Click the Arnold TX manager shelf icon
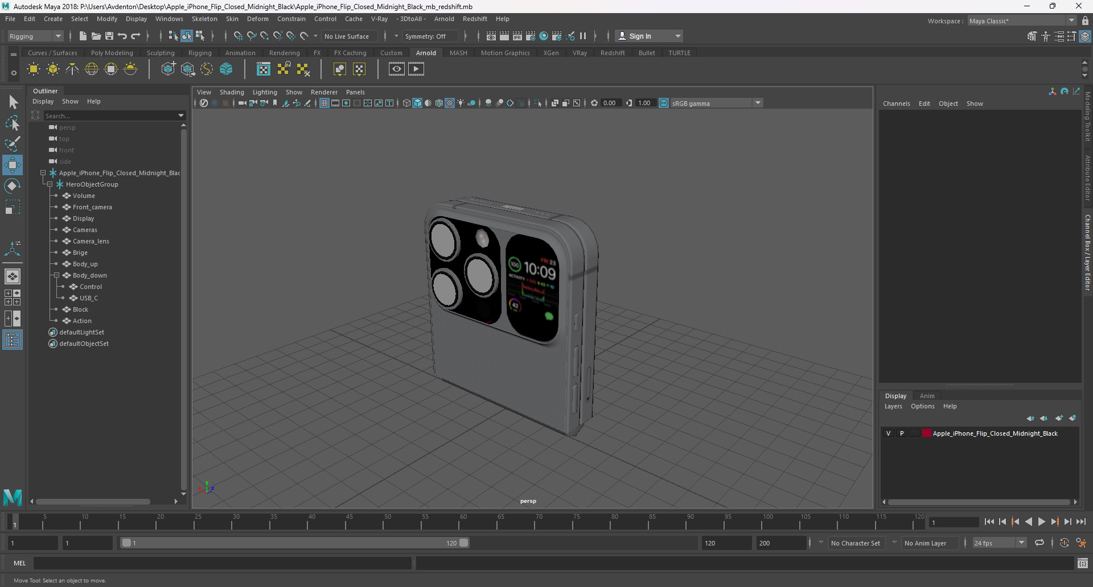1093x587 pixels. click(264, 69)
